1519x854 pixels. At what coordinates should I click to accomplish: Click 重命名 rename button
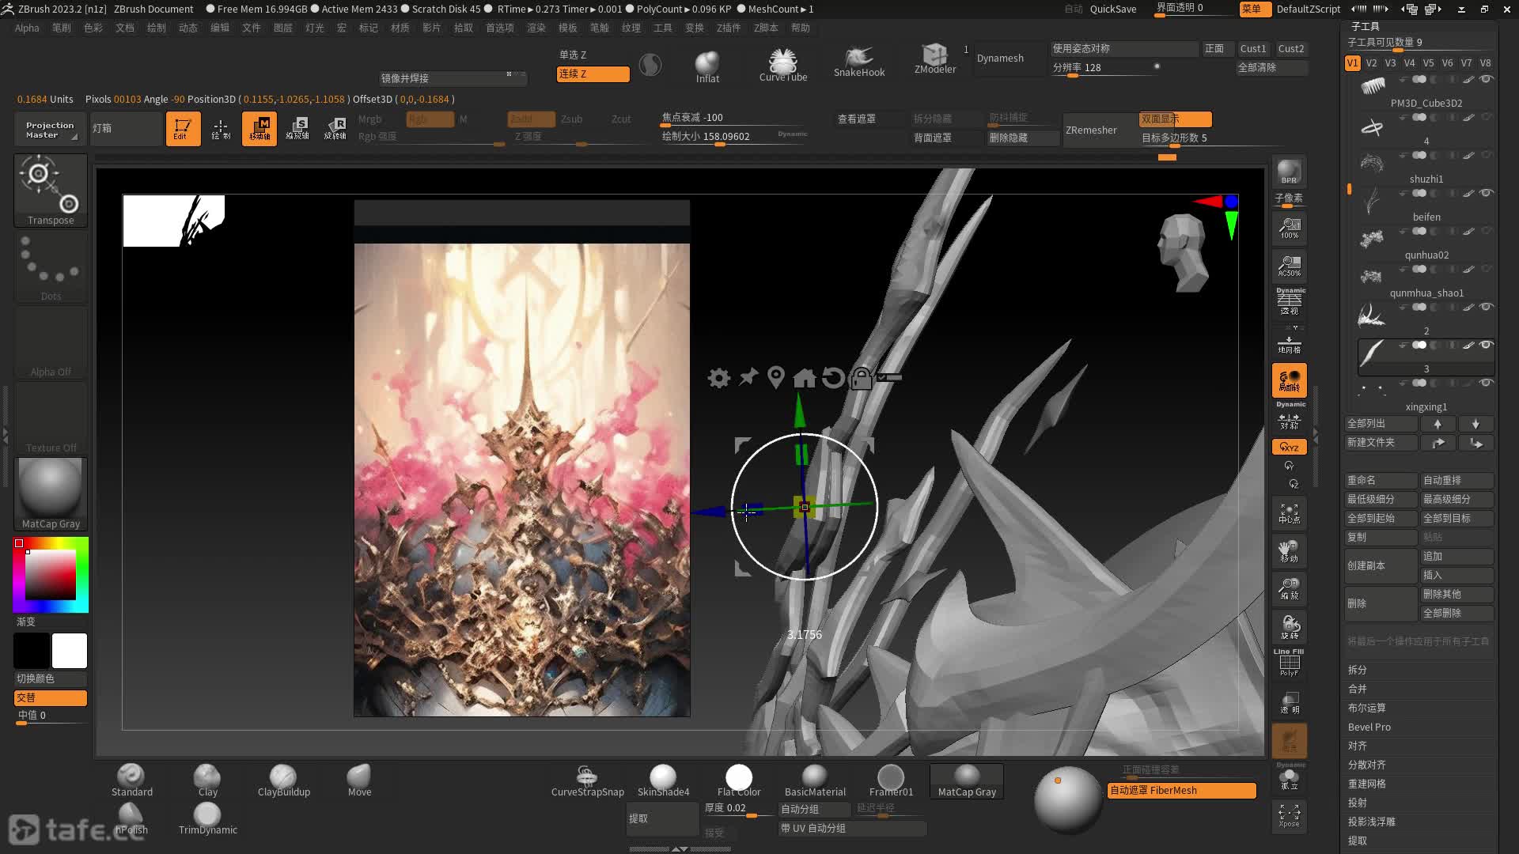pyautogui.click(x=1381, y=481)
